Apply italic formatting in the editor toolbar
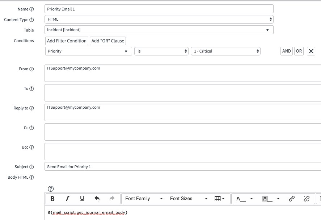Screen dimensions: 321x220 (x=67, y=198)
